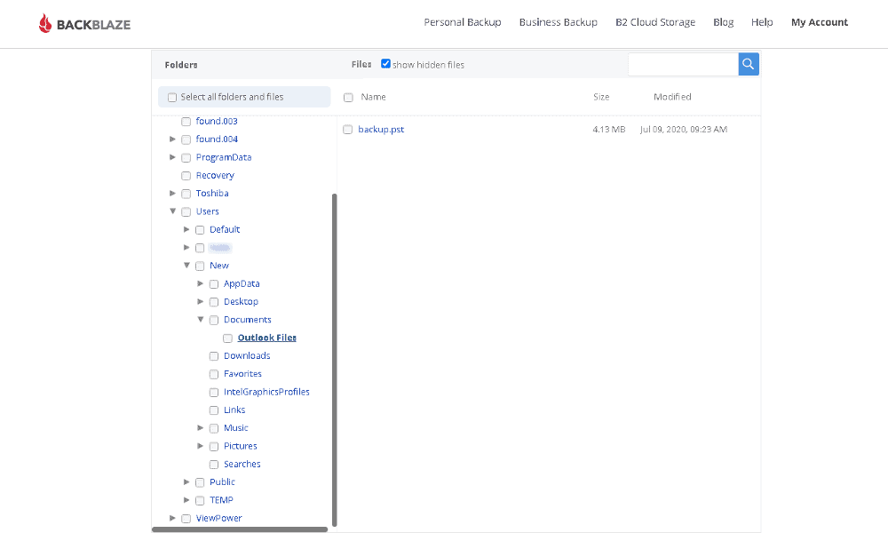Open the Blog navigation link

click(x=723, y=22)
